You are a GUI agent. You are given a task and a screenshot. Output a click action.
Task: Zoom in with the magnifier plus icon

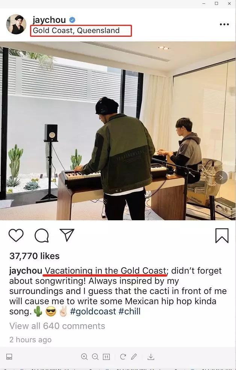84,356
